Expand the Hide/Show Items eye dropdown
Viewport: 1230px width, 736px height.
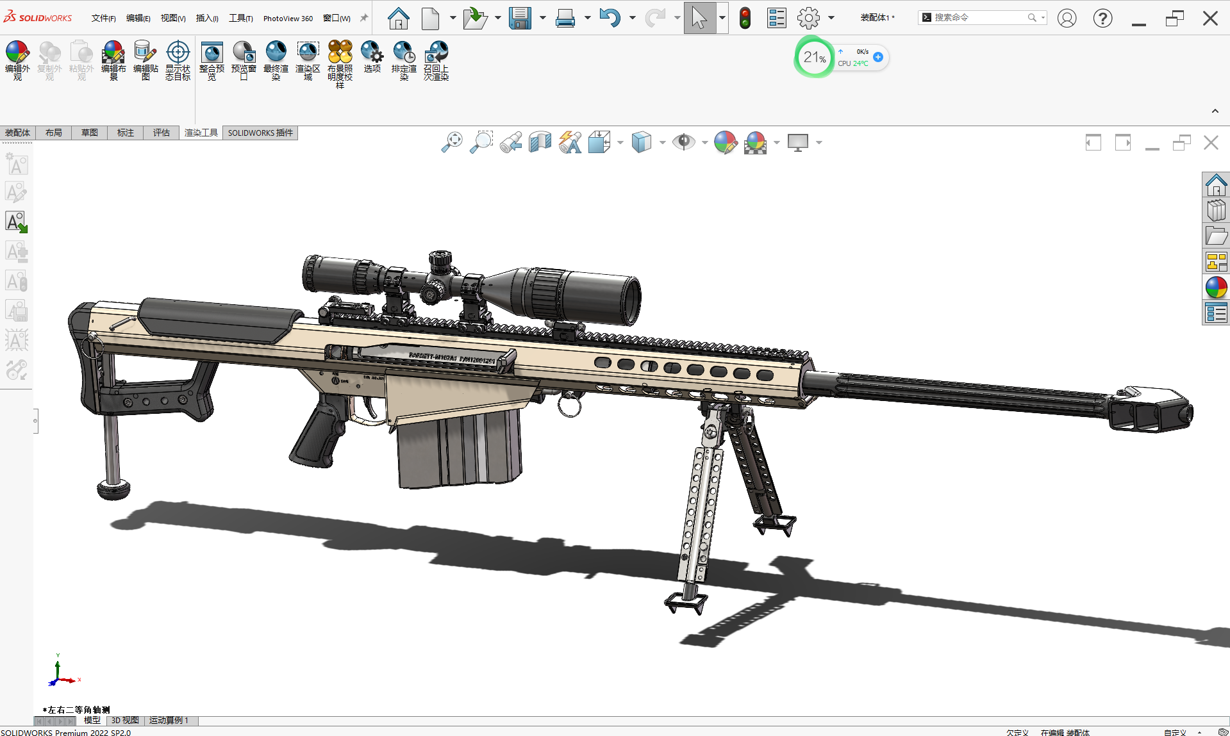pyautogui.click(x=704, y=142)
